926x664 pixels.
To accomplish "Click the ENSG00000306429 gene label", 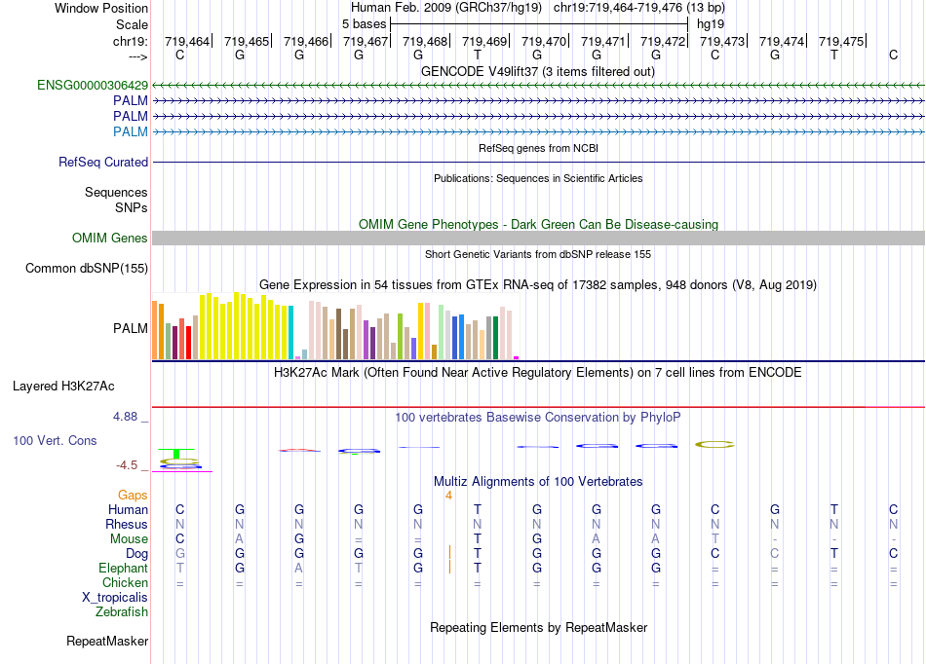I will [93, 86].
